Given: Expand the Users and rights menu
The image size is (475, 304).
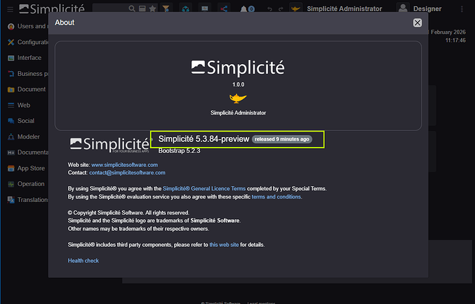Looking at the screenshot, I should click(x=28, y=26).
